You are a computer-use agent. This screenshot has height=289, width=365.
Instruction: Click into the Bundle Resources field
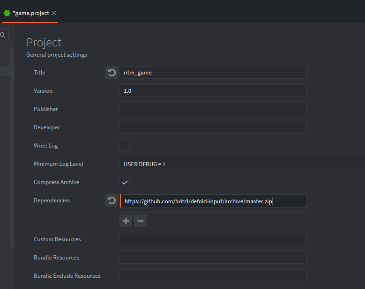click(x=213, y=258)
